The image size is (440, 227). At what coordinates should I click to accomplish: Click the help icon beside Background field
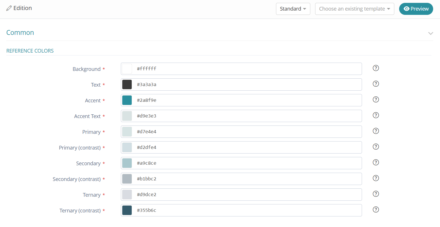(376, 68)
